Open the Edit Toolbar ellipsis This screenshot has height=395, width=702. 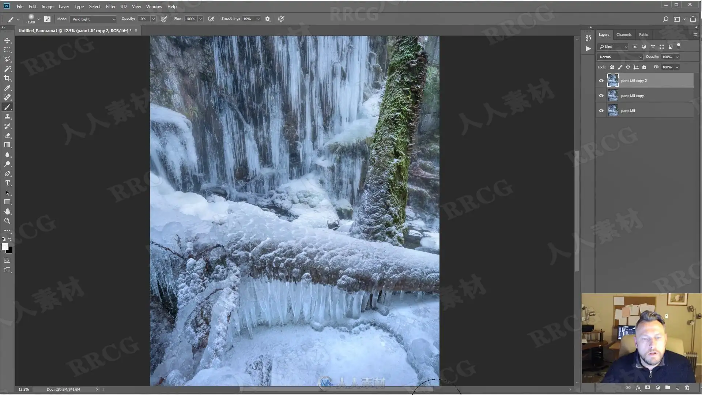point(7,230)
